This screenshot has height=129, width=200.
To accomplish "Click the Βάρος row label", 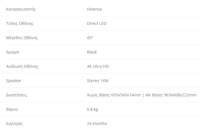I will click(x=12, y=109).
